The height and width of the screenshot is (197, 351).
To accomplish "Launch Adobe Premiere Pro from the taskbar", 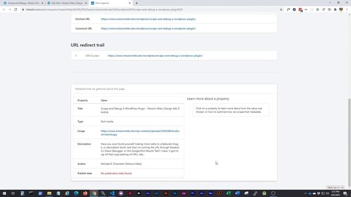I will point(193,193).
